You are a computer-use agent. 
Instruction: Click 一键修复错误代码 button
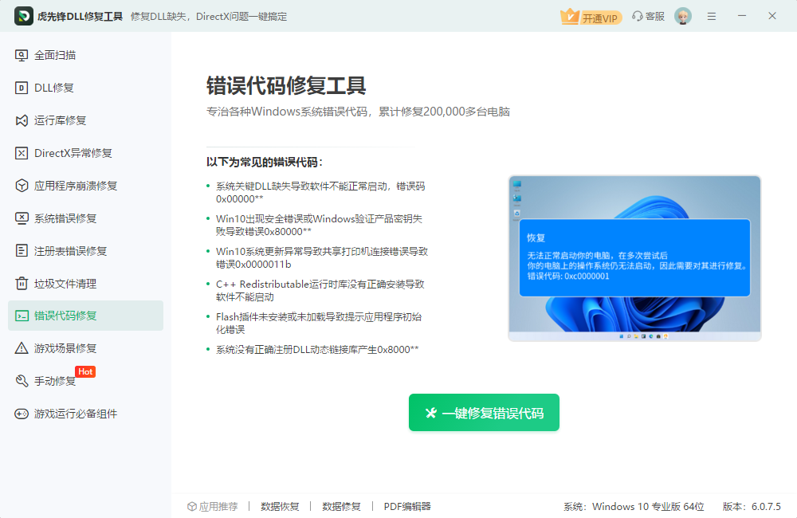[x=484, y=412]
